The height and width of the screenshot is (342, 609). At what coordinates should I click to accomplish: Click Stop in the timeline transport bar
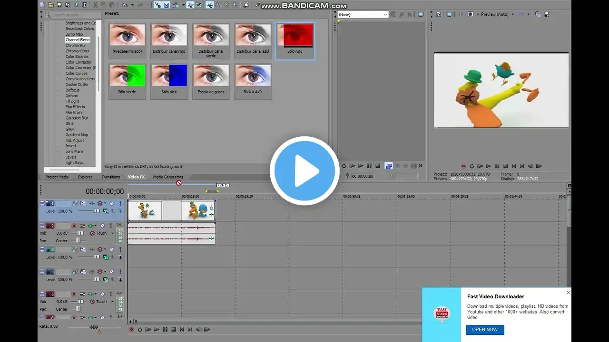point(174,329)
